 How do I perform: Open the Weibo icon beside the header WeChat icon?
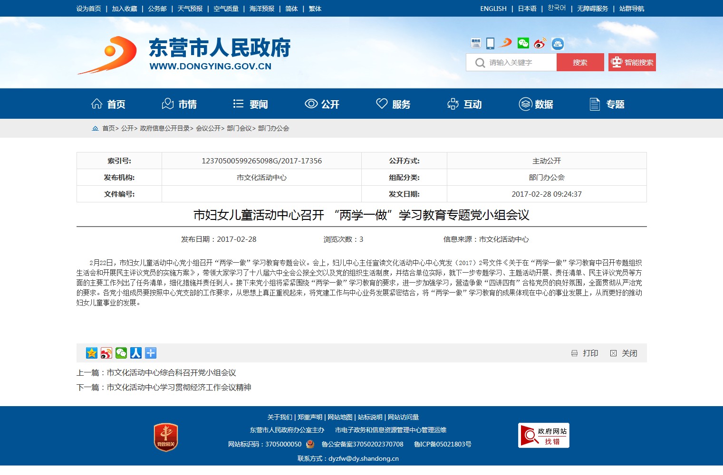pyautogui.click(x=540, y=44)
